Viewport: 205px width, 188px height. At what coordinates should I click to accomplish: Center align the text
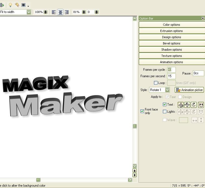tap(60, 12)
